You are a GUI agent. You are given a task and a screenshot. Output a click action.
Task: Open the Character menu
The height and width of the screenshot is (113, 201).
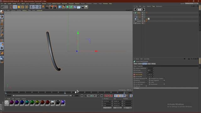(x=71, y=3)
